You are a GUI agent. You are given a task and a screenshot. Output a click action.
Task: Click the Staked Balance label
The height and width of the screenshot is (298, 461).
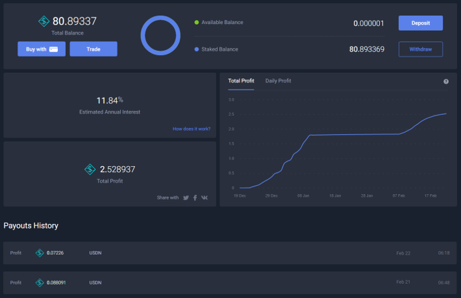(x=219, y=49)
